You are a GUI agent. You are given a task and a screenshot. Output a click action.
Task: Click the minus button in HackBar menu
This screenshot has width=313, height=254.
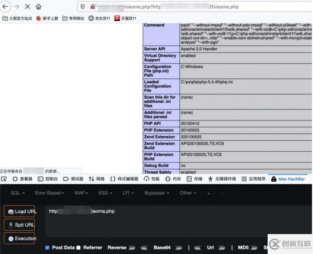(x=222, y=193)
